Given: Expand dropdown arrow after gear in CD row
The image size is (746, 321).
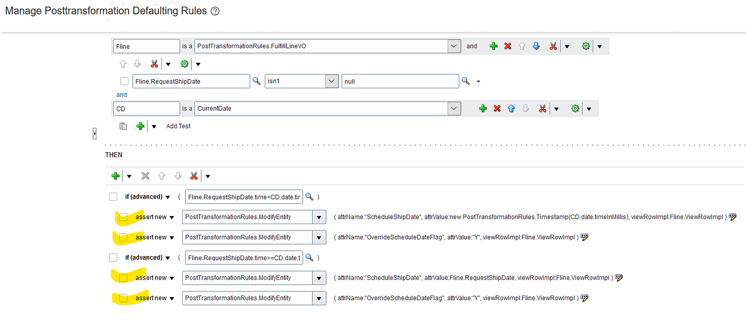Looking at the screenshot, I should [589, 109].
